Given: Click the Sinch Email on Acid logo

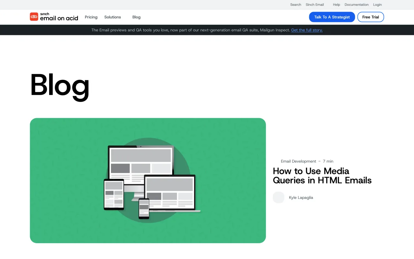Looking at the screenshot, I should click(x=54, y=17).
